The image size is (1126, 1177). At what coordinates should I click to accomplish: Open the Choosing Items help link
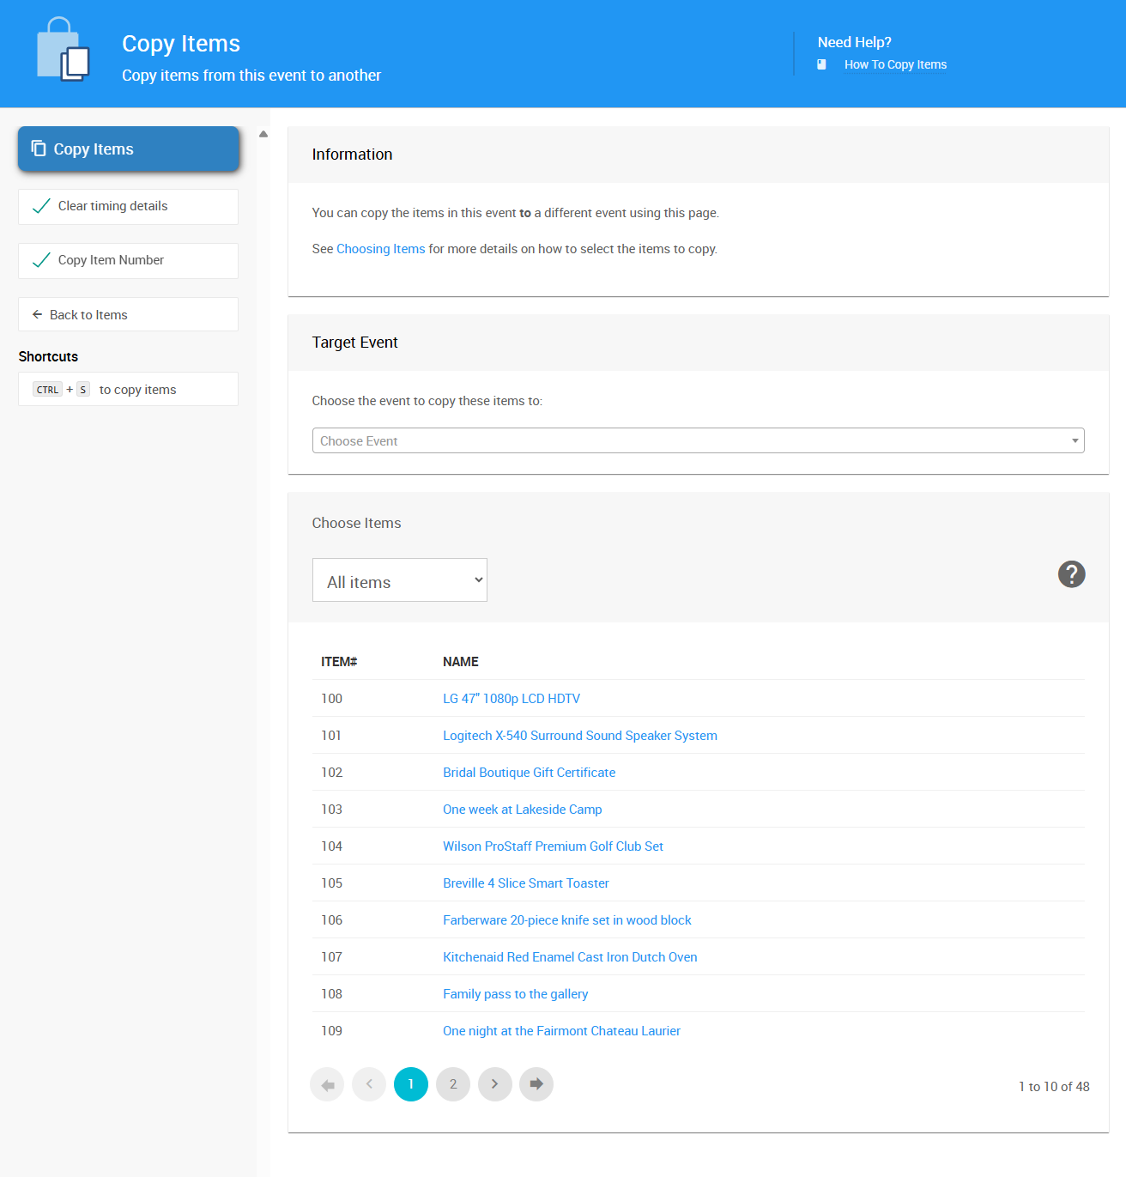(x=380, y=249)
